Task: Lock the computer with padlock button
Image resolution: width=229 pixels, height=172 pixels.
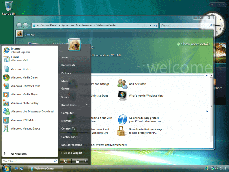Action: click(x=77, y=161)
